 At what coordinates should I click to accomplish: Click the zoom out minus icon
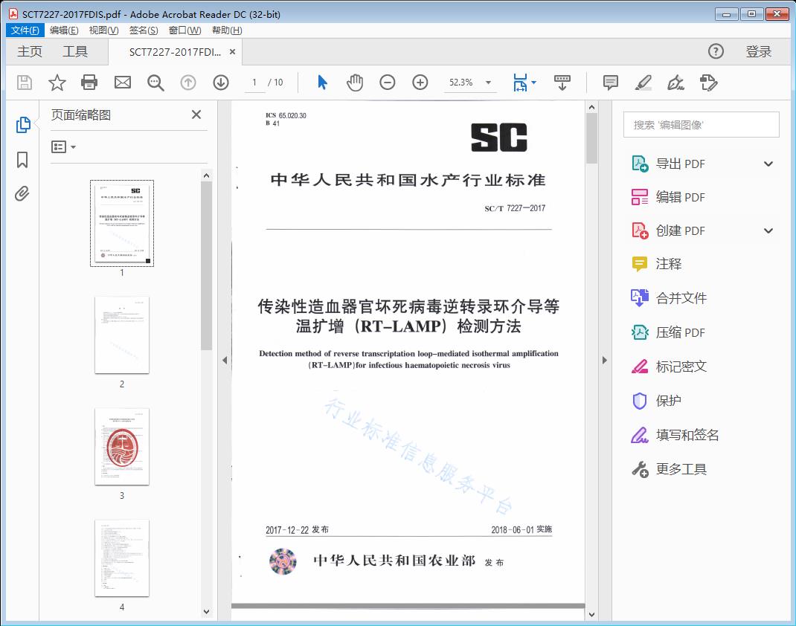pyautogui.click(x=388, y=83)
